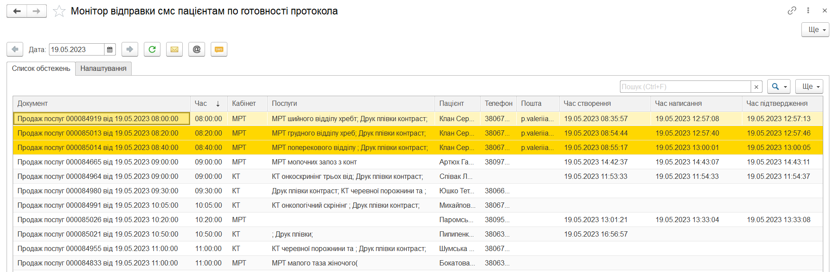Screen dimensions: 839x272
Task: Copy link using the chain icon
Action: [x=792, y=10]
